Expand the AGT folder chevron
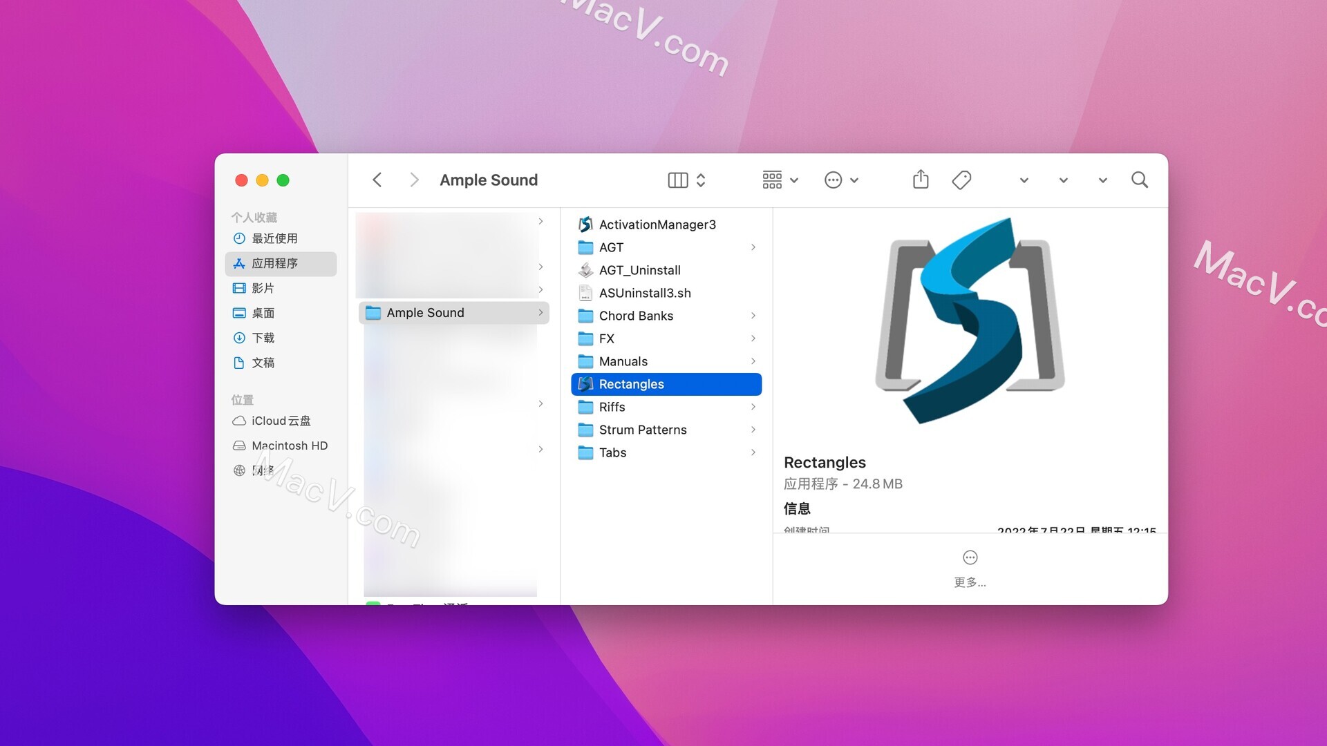This screenshot has height=746, width=1327. coord(753,247)
